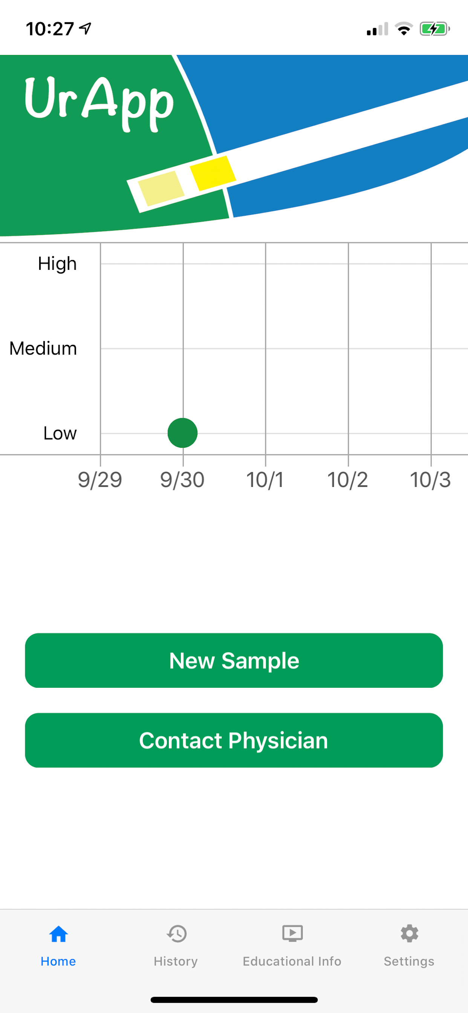
Task: Tap the Contact Physician button
Action: click(x=234, y=740)
